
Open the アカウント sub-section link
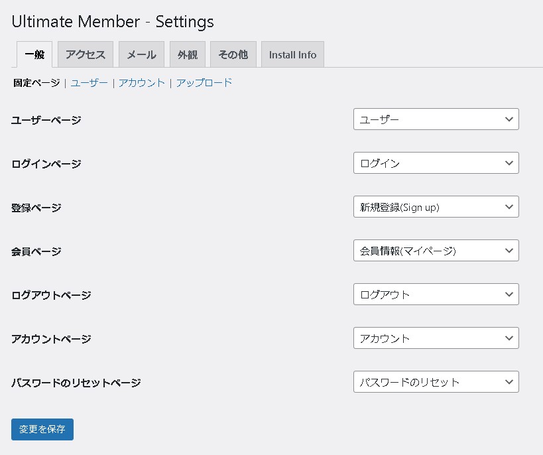tap(142, 83)
